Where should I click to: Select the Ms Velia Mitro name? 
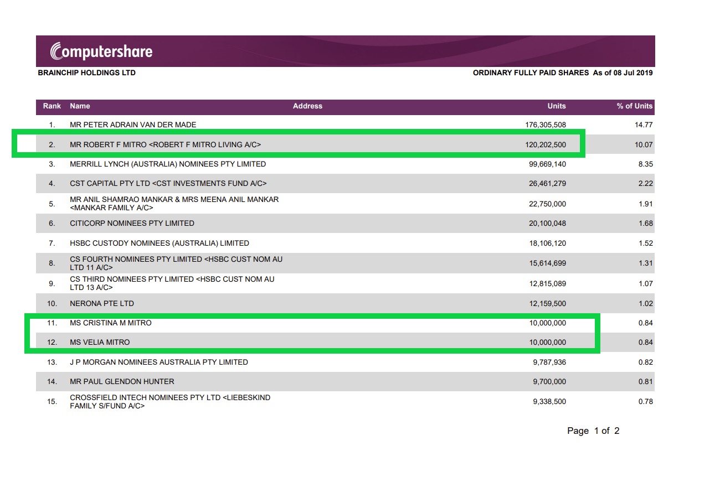(x=100, y=342)
